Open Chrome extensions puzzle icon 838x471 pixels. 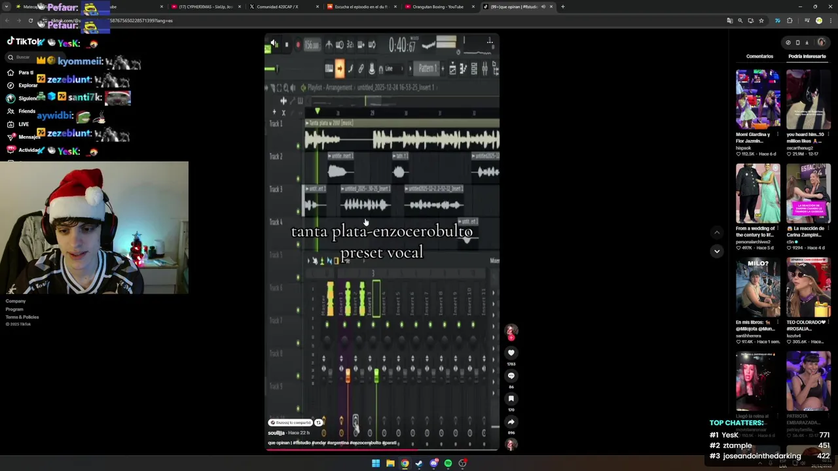pos(790,20)
